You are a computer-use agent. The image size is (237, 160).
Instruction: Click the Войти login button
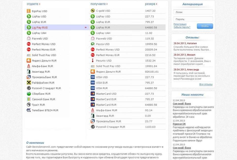click(205, 26)
